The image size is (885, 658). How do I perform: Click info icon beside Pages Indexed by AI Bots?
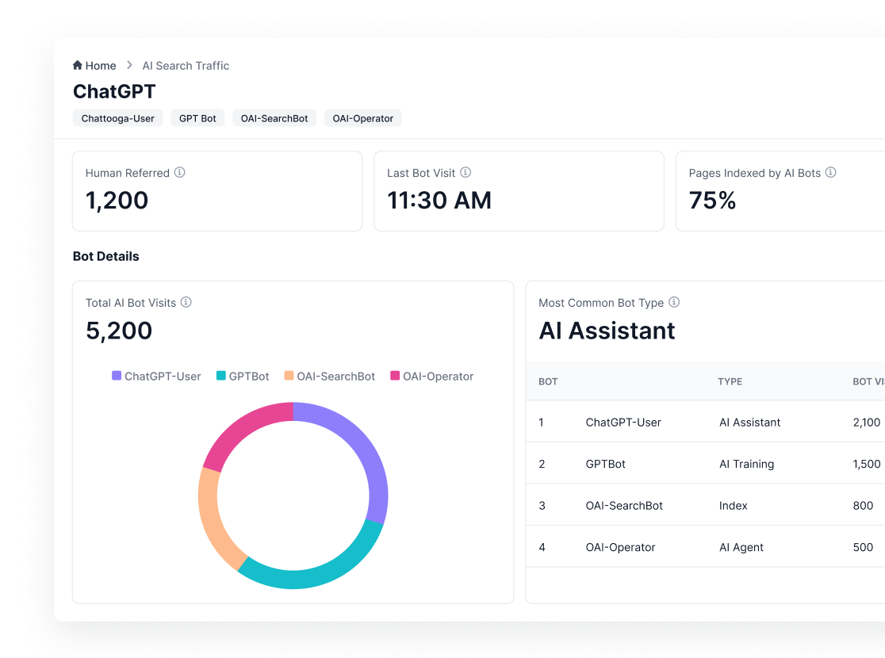click(831, 172)
